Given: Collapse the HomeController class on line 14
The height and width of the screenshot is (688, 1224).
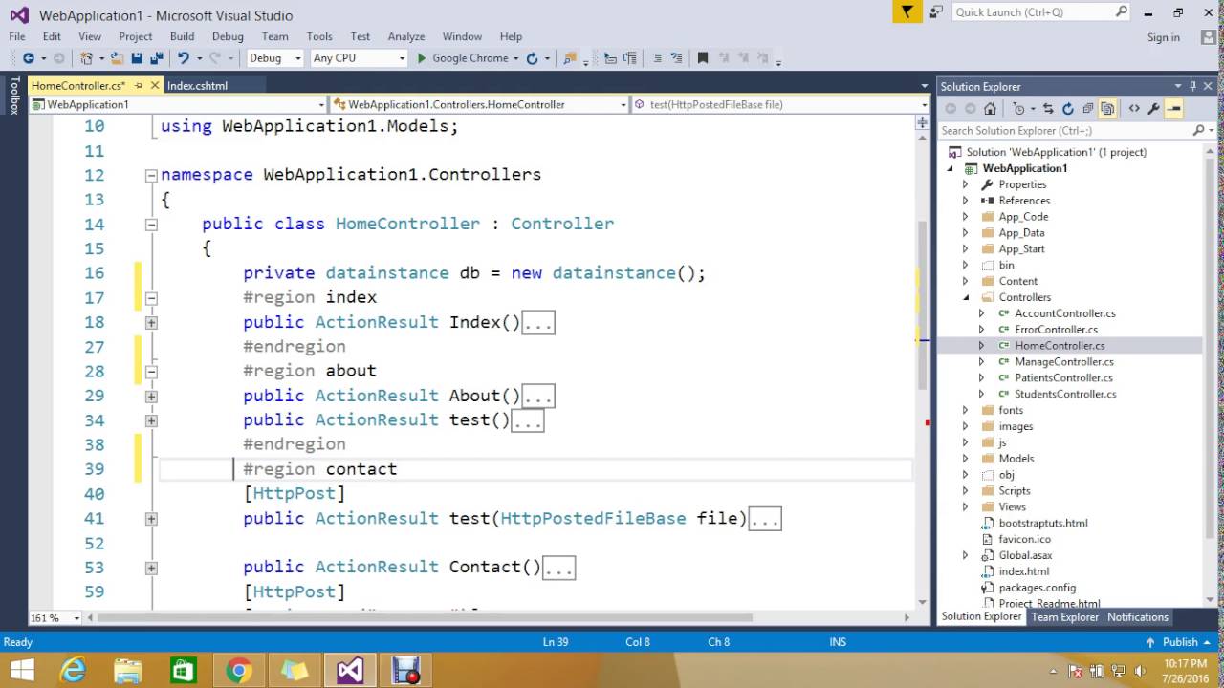Looking at the screenshot, I should click(151, 225).
